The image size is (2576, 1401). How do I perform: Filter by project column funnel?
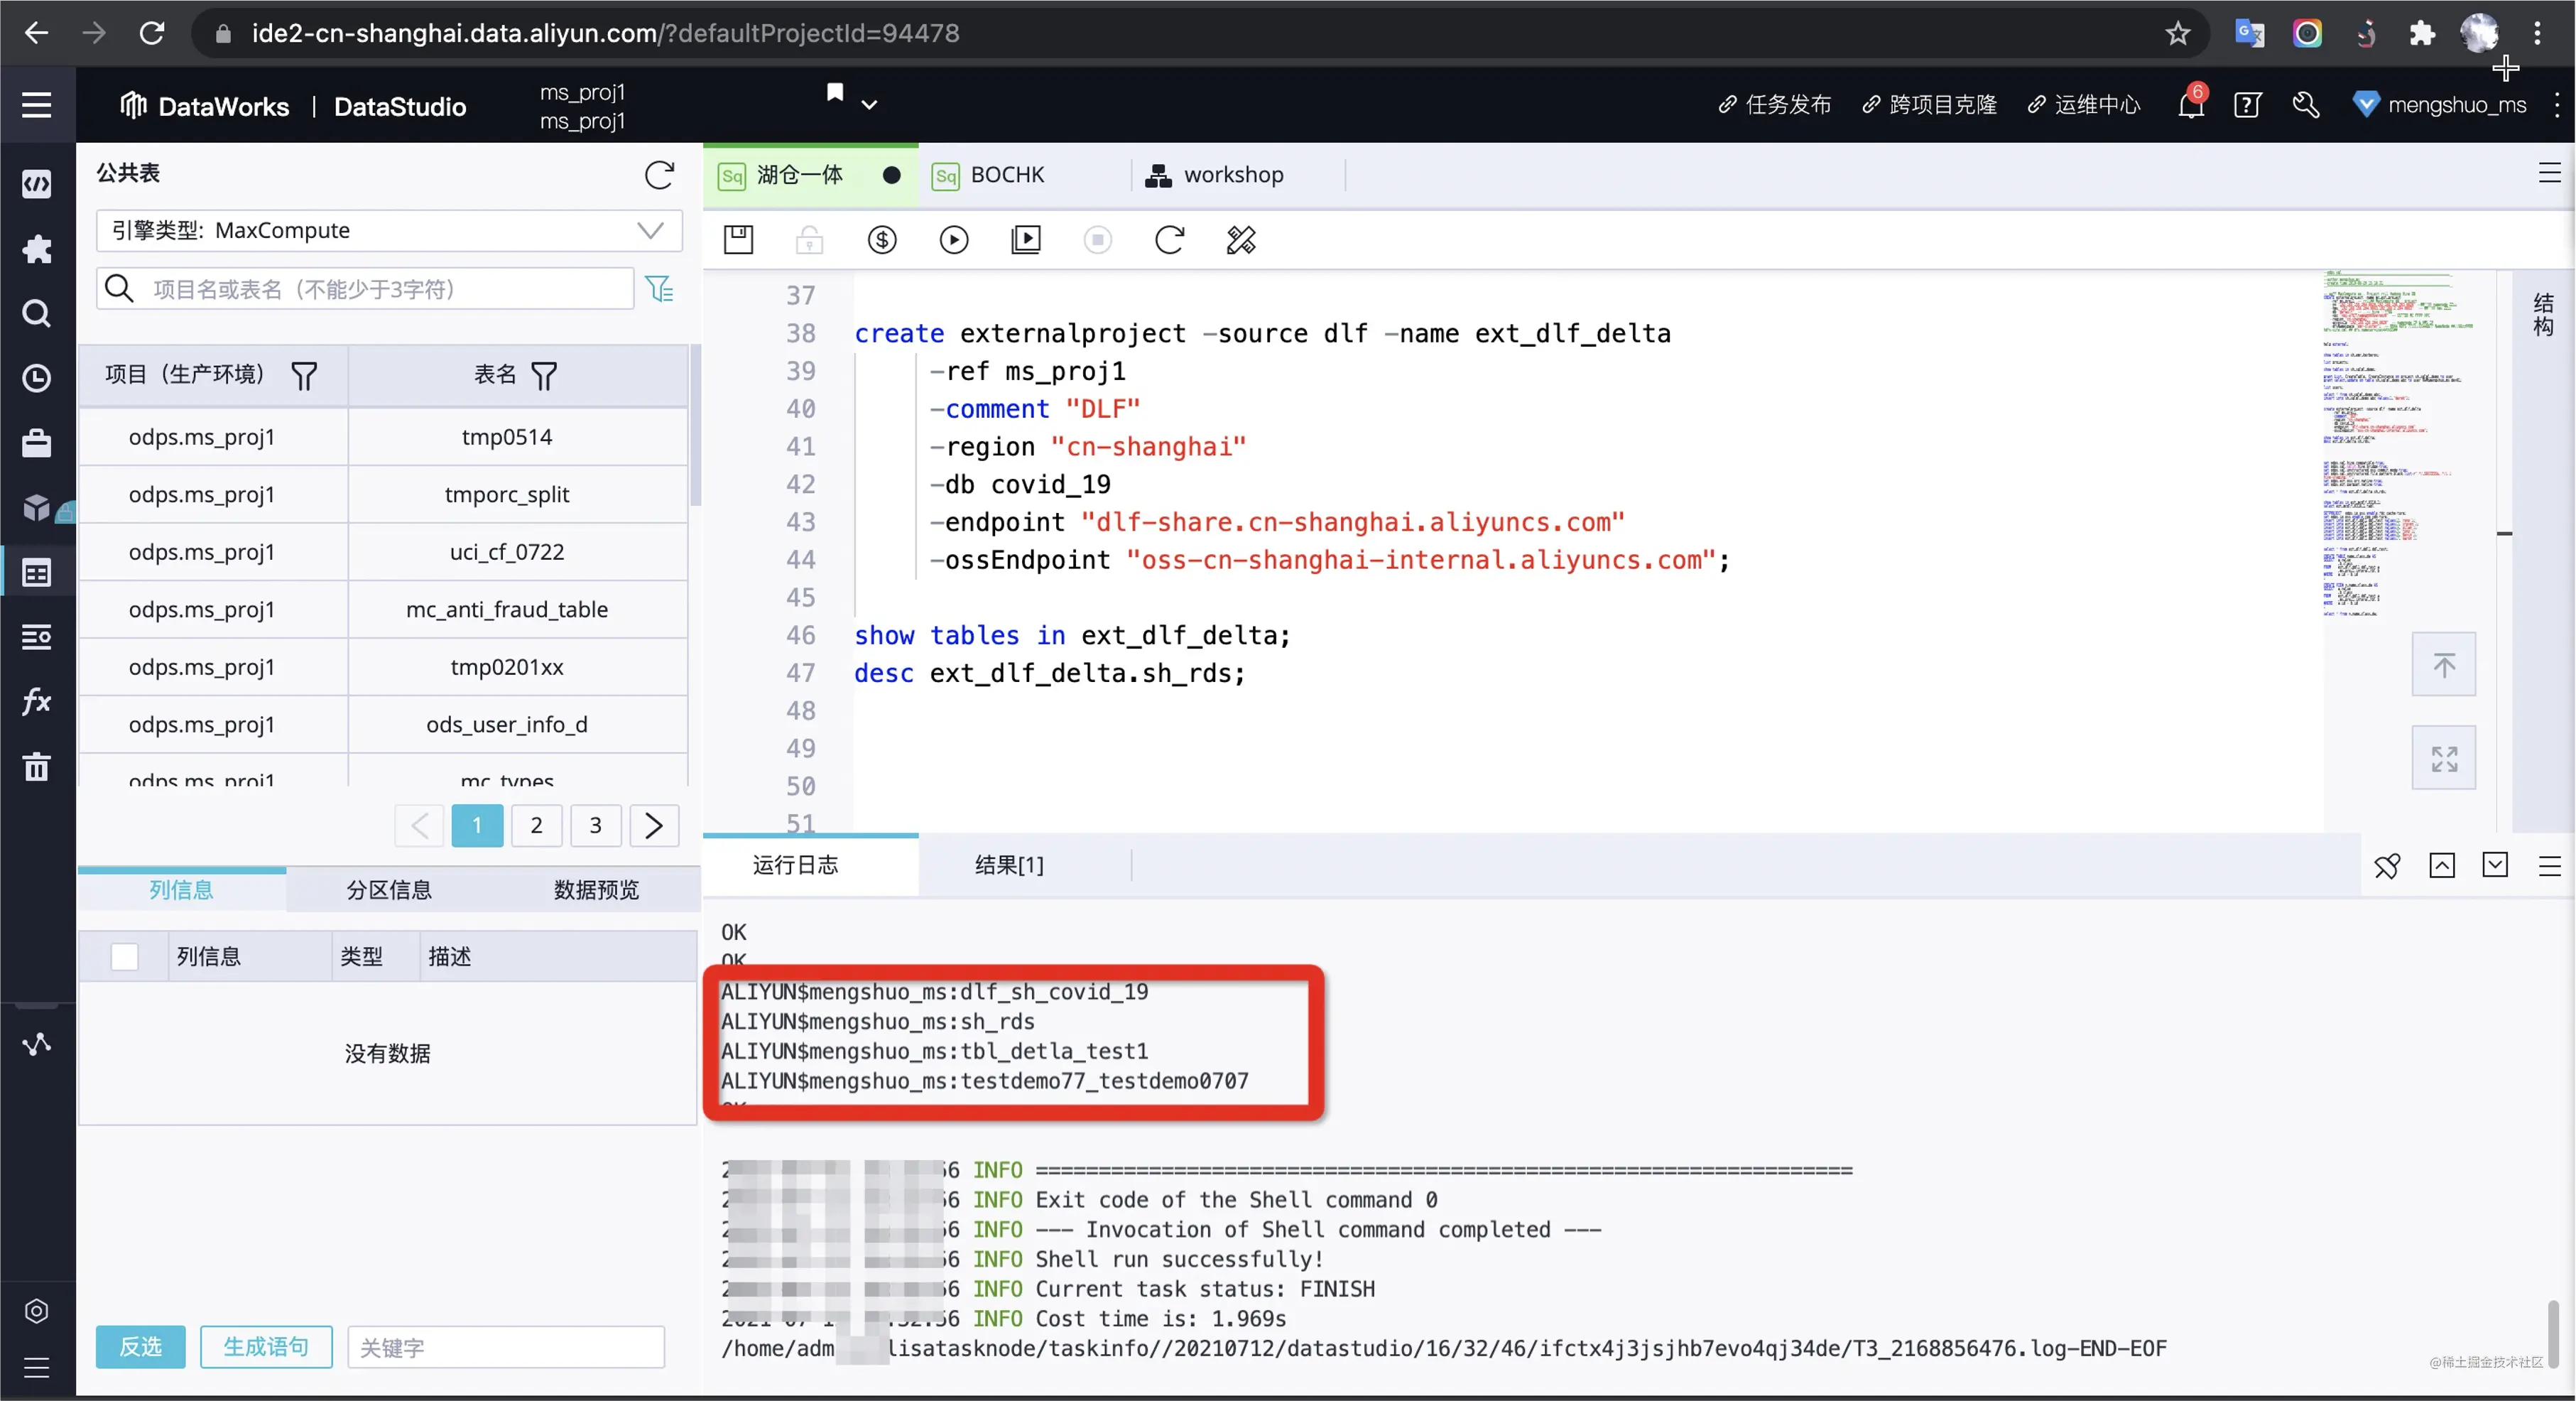pos(304,377)
